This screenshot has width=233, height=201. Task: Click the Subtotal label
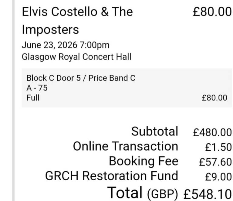155,131
